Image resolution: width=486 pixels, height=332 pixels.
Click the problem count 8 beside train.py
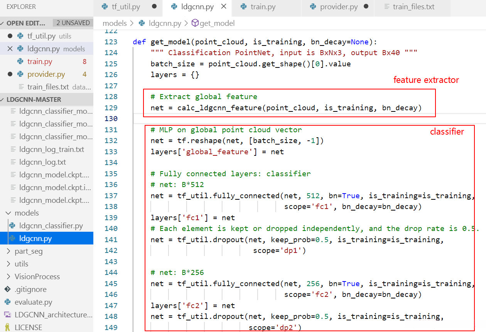pos(84,61)
